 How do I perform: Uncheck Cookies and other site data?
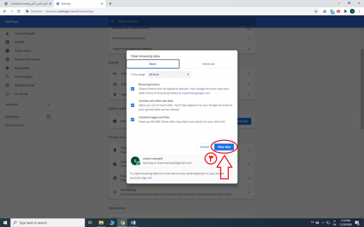(x=133, y=105)
